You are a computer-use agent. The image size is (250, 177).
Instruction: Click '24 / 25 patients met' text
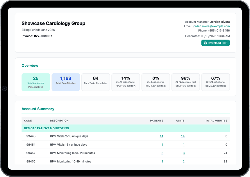[185, 82]
